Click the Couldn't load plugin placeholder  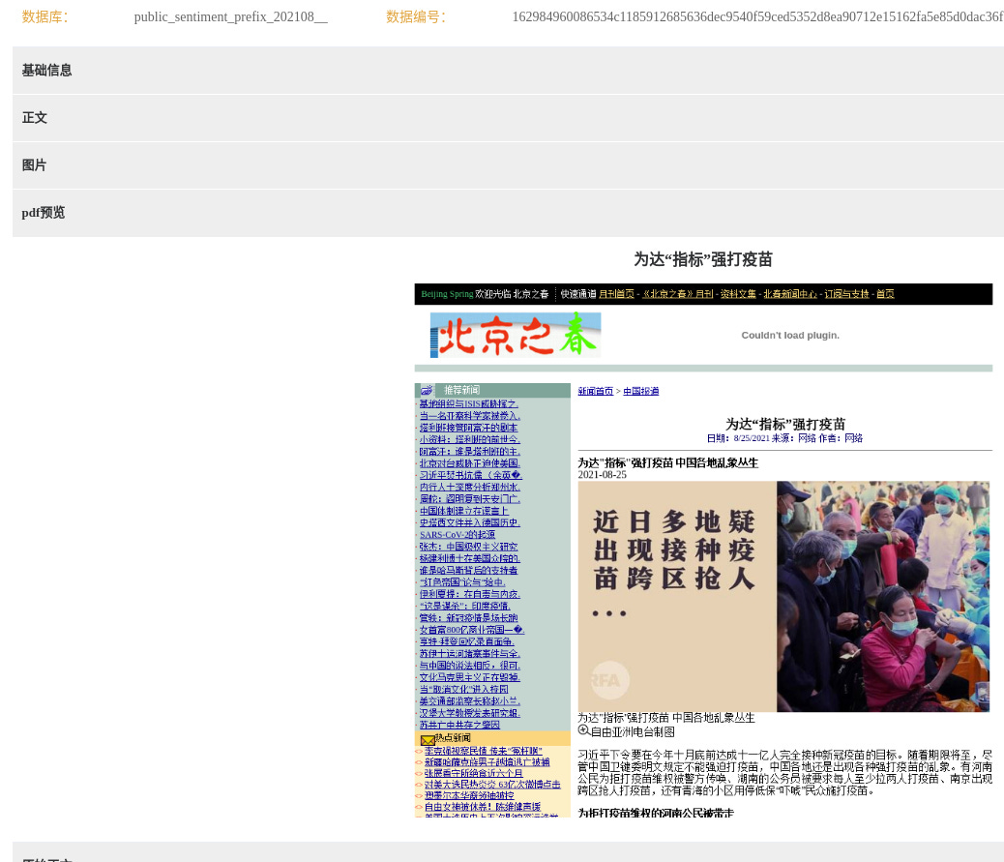click(790, 336)
